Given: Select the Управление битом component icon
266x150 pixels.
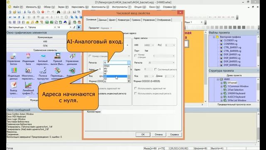Looking at the screenshot, I should [14, 56].
